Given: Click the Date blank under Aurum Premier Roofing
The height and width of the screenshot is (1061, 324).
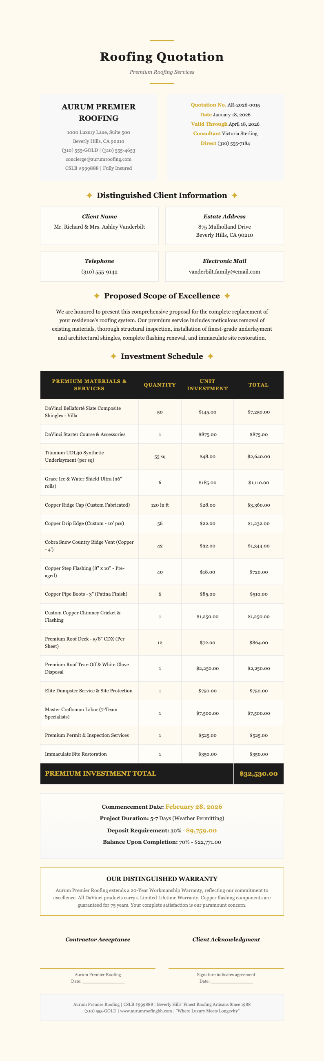Looking at the screenshot, I should pos(103,982).
